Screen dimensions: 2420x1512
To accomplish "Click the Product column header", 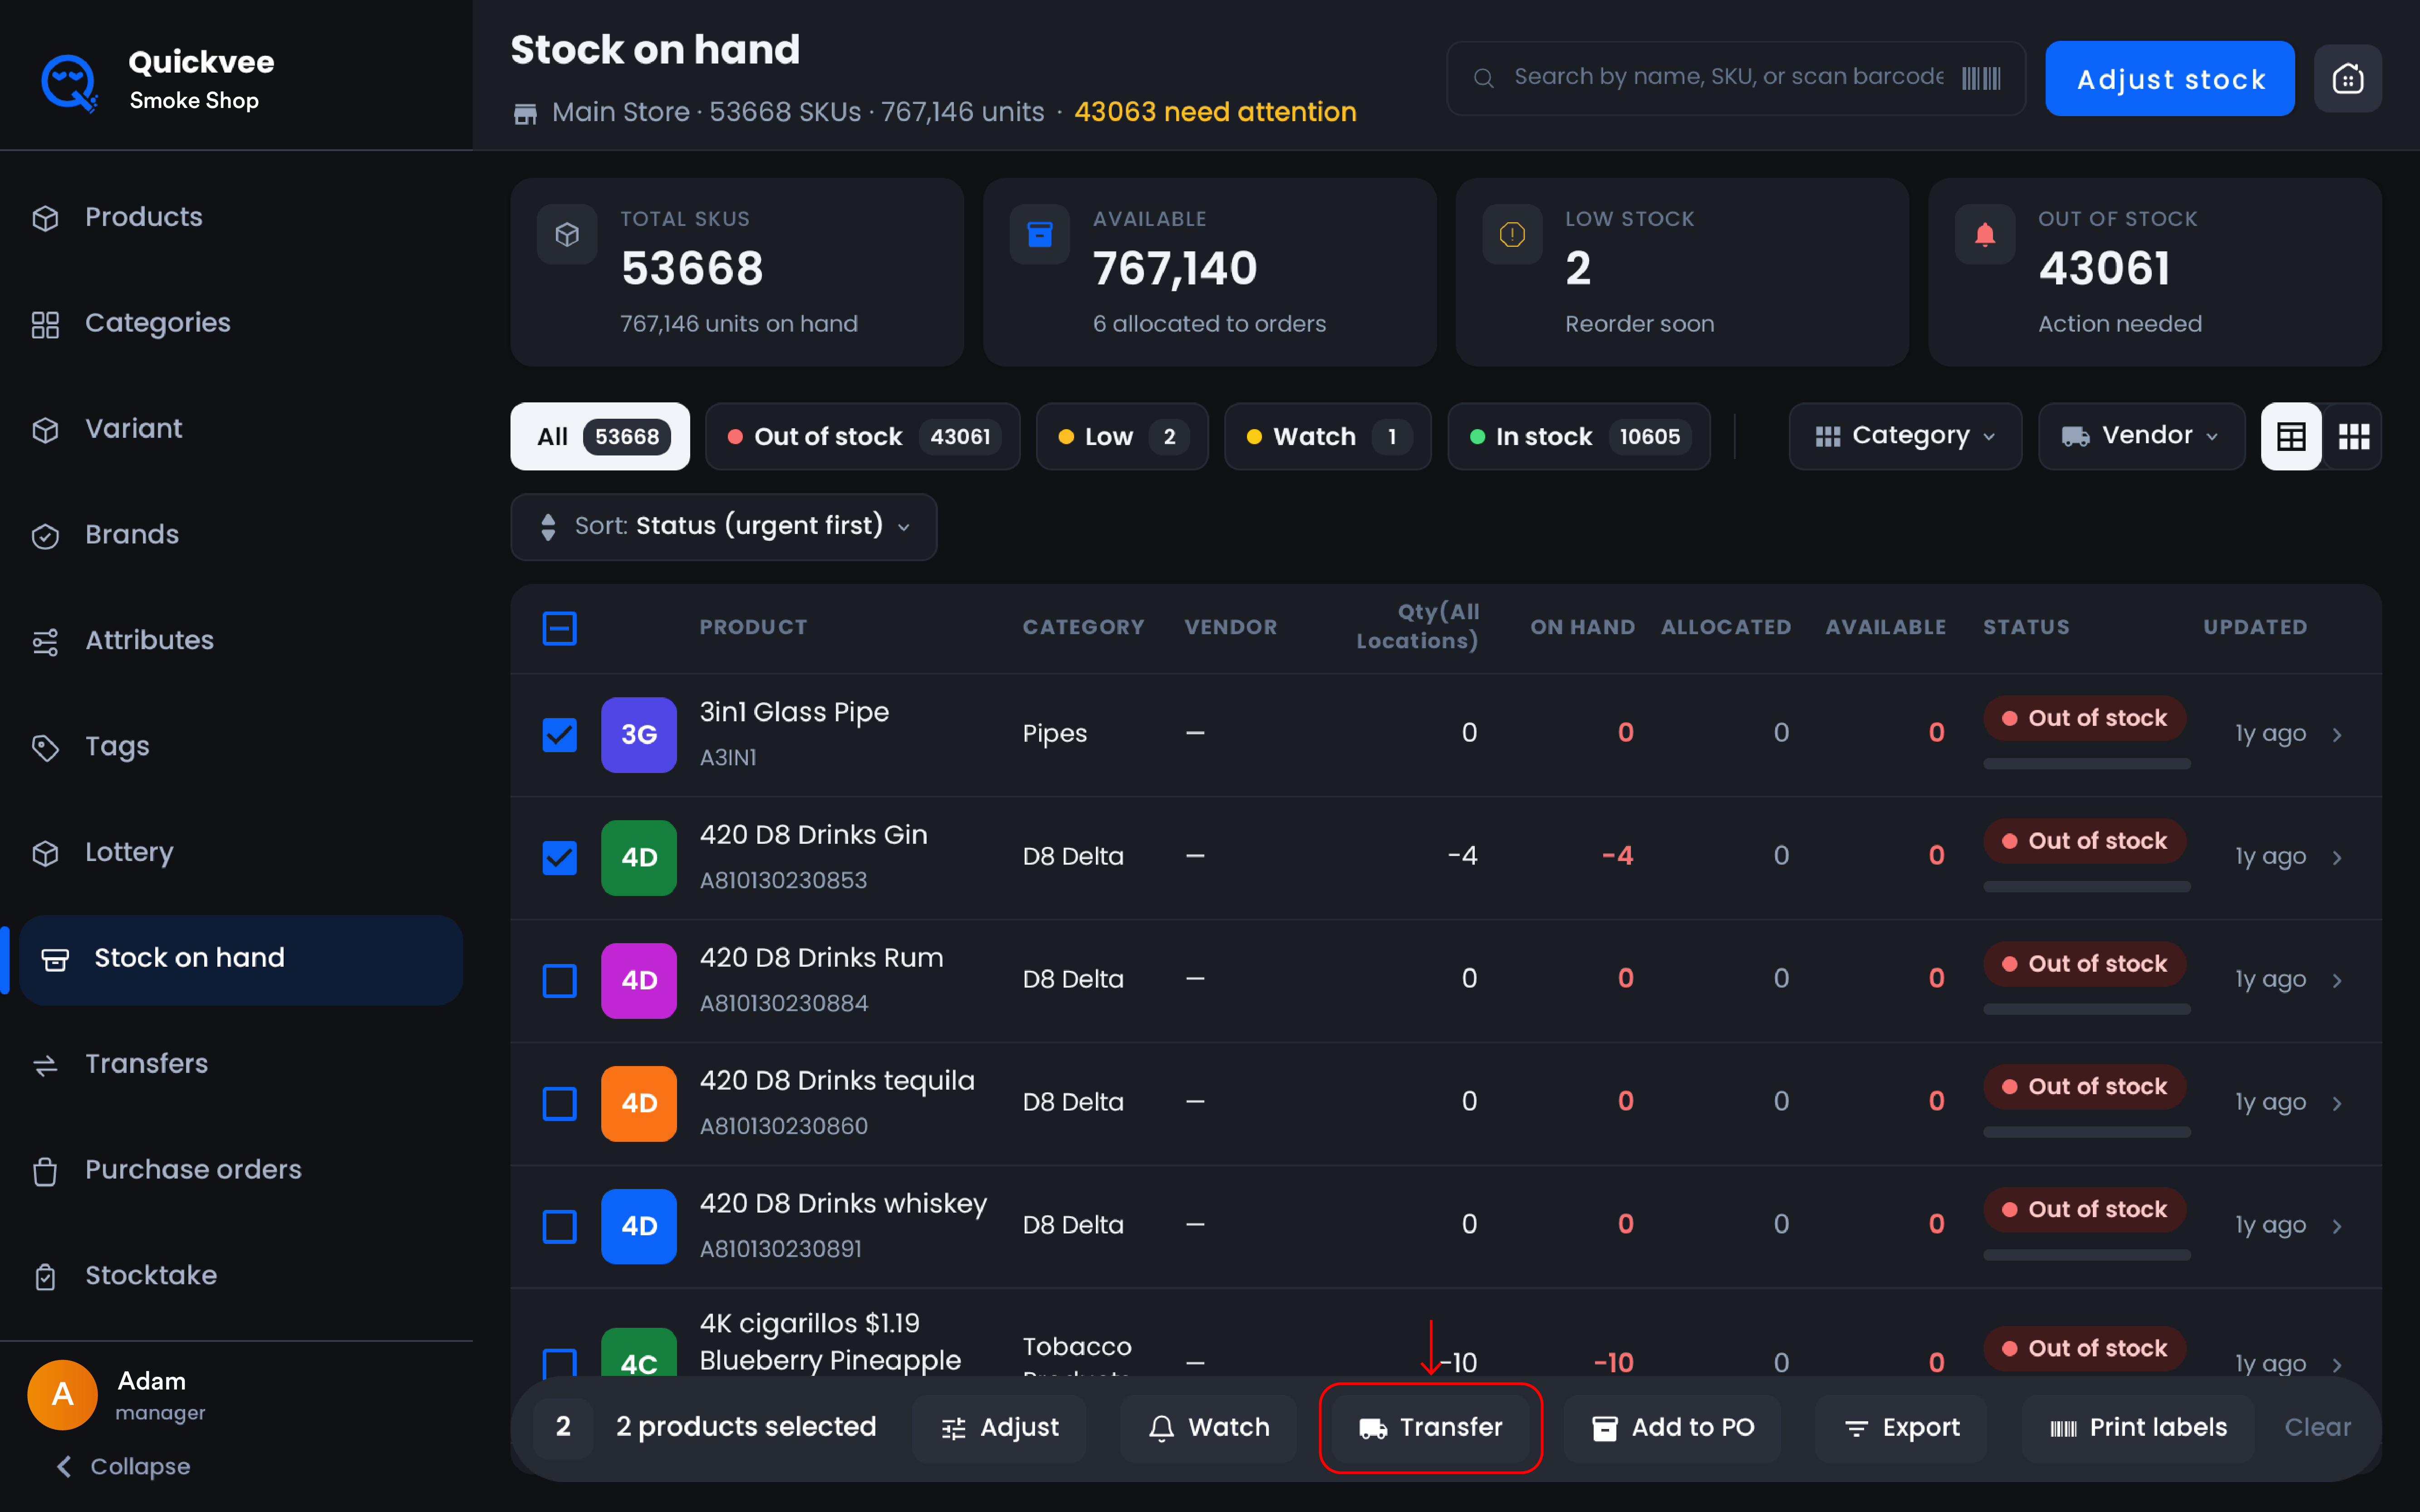I will point(753,627).
